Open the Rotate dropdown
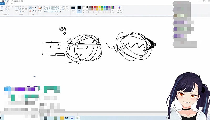Image resolution: width=210 pixels, height=120 pixels. pos(23,12)
